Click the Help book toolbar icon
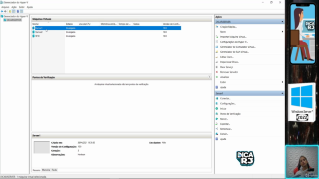This screenshot has height=179, width=319. [x=18, y=11]
